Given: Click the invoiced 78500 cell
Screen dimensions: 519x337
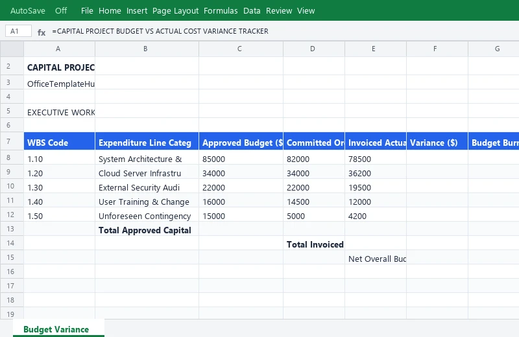Looking at the screenshot, I should tap(376, 157).
